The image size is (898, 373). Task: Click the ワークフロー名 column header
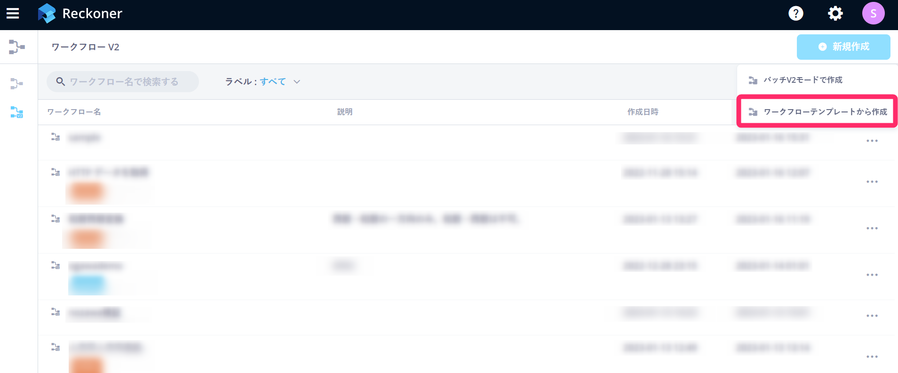74,112
